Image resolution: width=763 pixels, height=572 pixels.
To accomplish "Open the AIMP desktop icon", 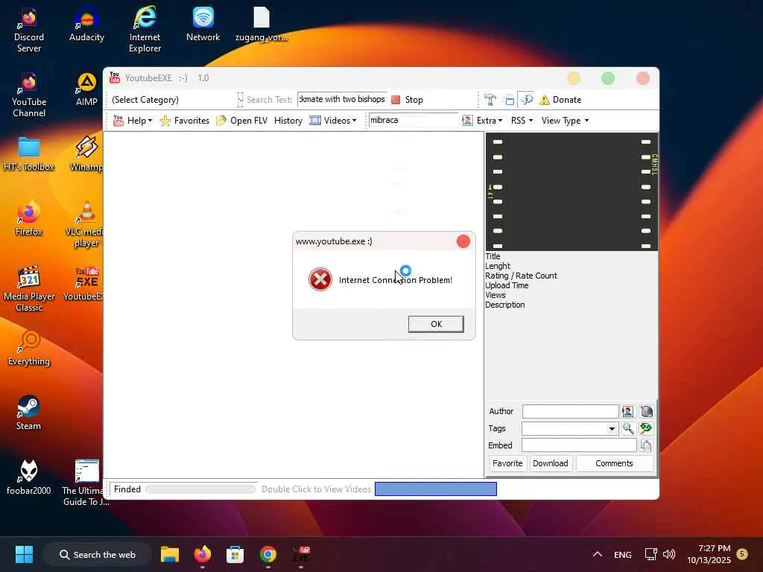I will [86, 89].
